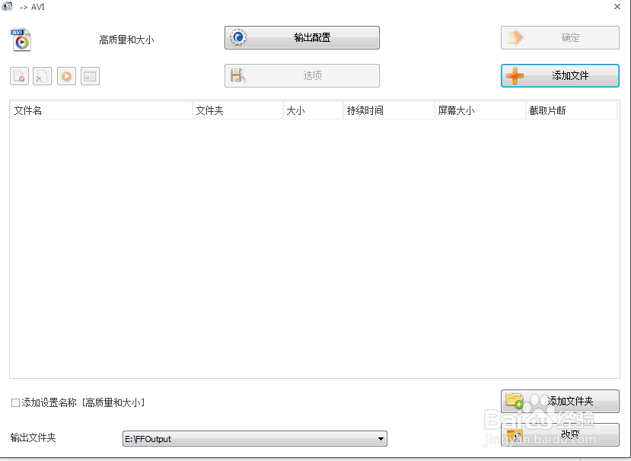
Task: Click the 确定 confirm button
Action: [559, 38]
